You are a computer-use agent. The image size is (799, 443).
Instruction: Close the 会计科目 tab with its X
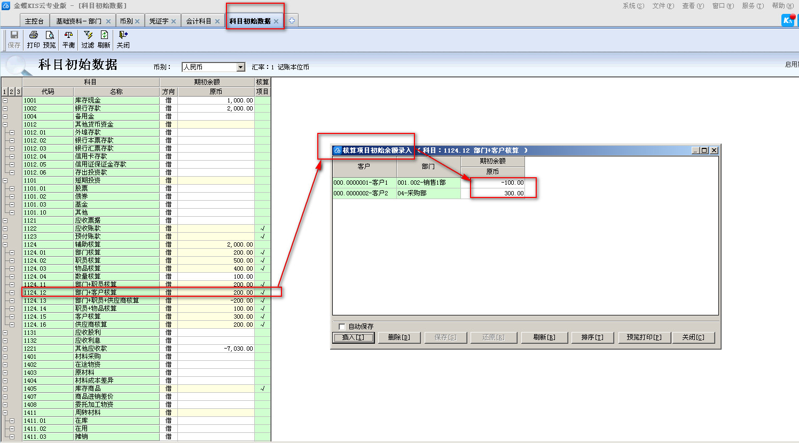pos(217,21)
